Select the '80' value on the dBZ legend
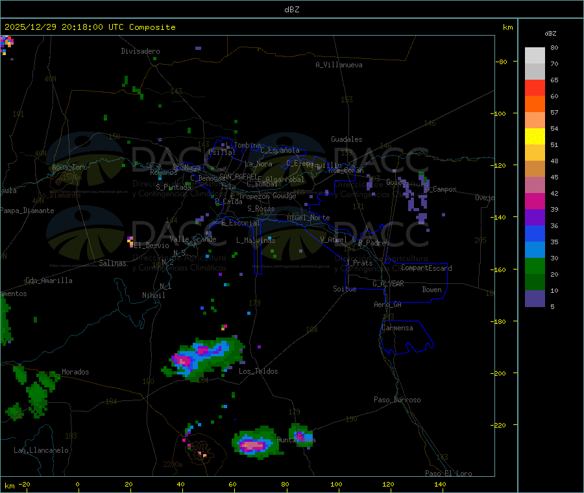Screen dimensions: 584x493 point(554,47)
